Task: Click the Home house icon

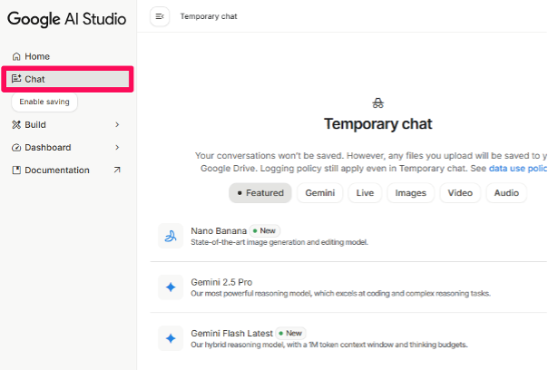Action: pos(16,56)
